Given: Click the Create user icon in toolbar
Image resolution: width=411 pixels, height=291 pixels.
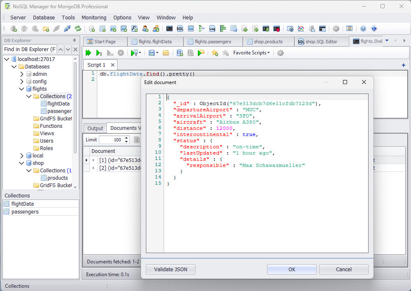Looking at the screenshot, I should coord(145,28).
